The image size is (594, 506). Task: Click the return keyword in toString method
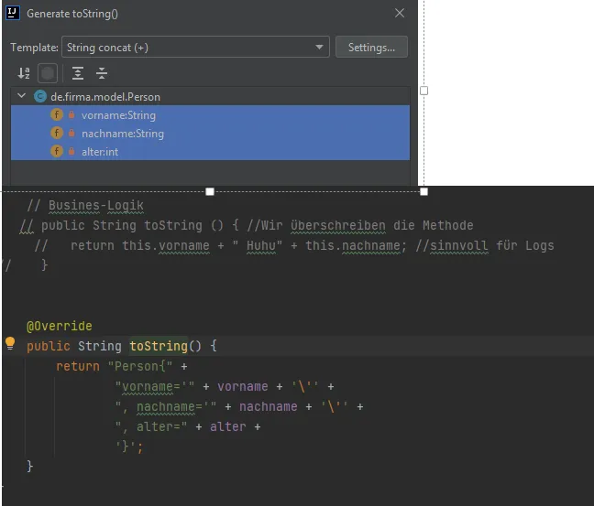coord(78,366)
